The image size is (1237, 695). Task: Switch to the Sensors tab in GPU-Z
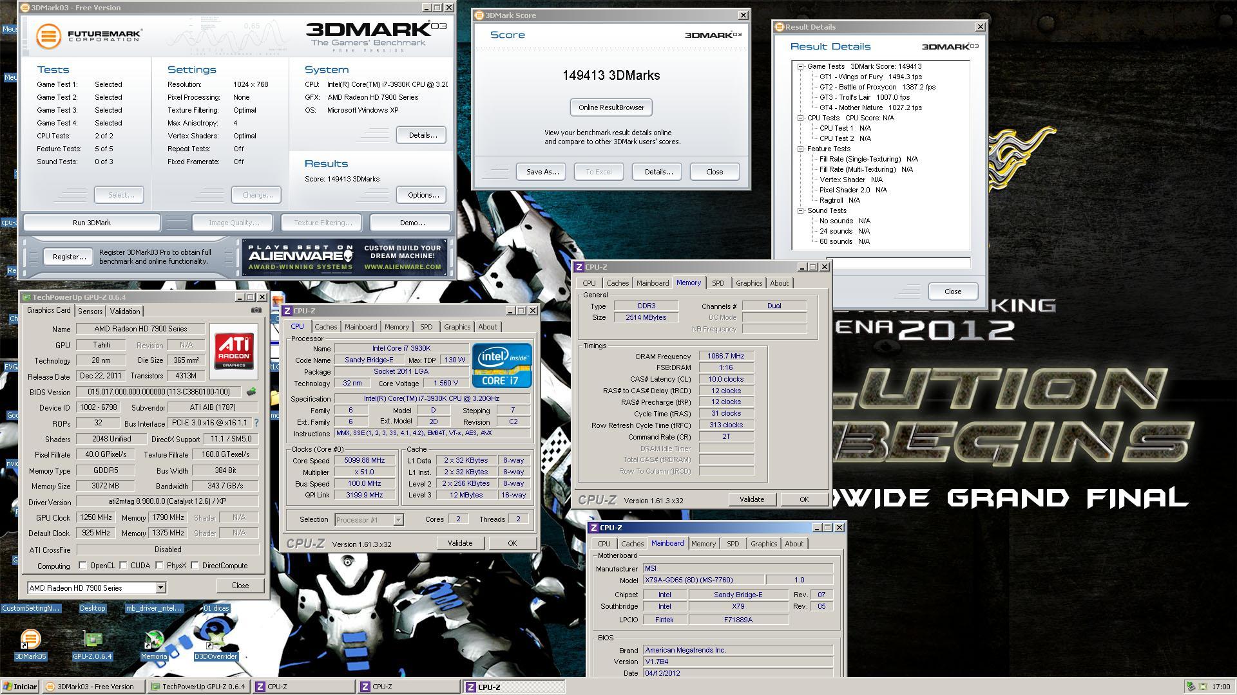click(90, 311)
